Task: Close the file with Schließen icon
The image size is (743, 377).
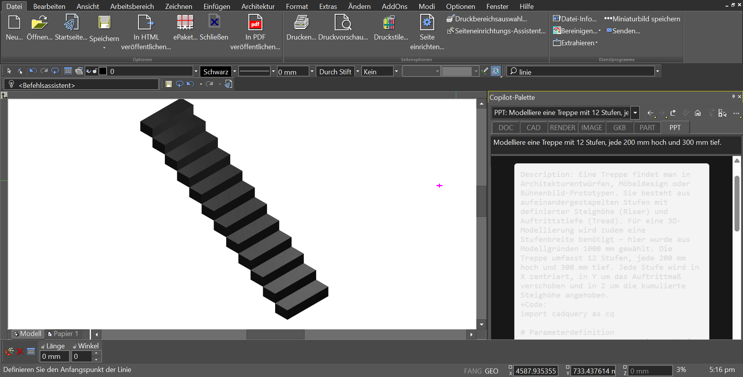Action: click(x=214, y=22)
